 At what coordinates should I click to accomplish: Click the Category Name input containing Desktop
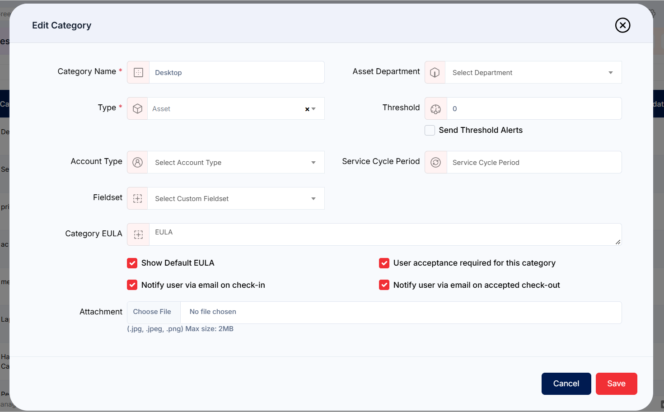pyautogui.click(x=237, y=72)
